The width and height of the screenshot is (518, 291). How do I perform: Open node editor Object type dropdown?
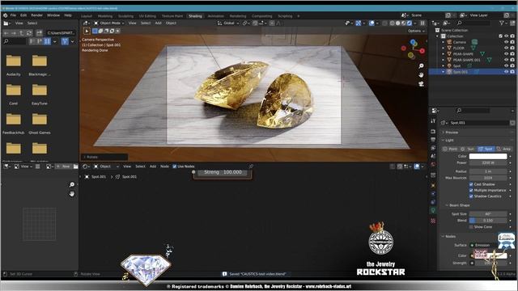[106, 167]
